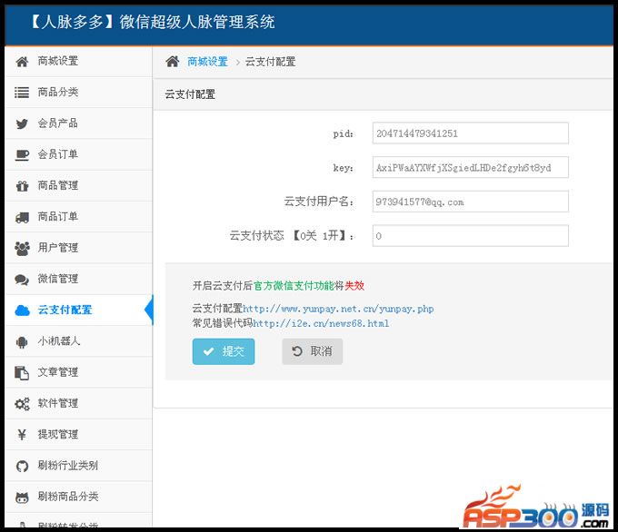This screenshot has height=532, width=618.
Task: Click the red text 失效
Action: (354, 286)
